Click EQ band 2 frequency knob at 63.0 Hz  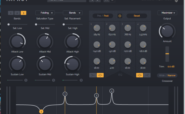click(x=112, y=28)
